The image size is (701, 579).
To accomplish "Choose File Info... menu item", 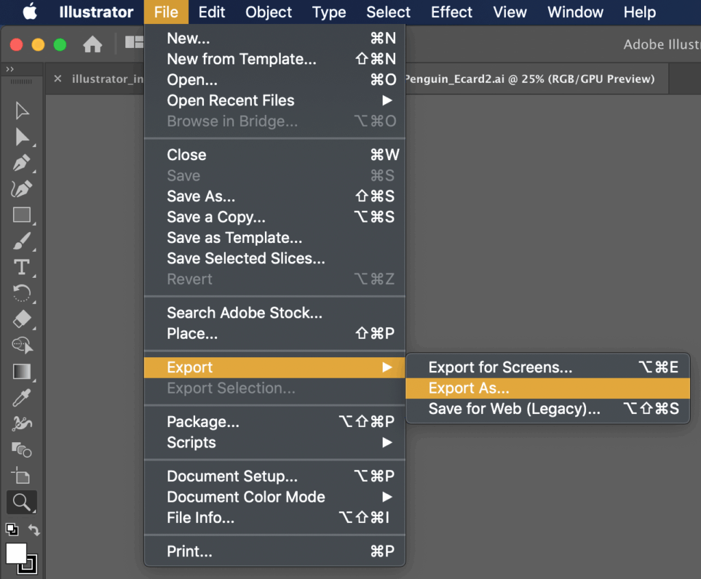I will 275,518.
